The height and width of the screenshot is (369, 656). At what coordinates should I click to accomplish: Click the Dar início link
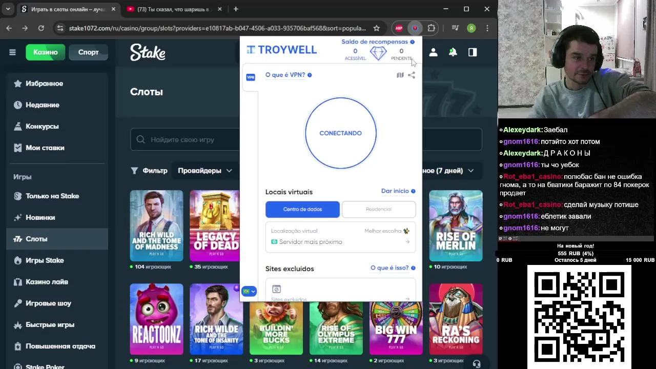[395, 191]
